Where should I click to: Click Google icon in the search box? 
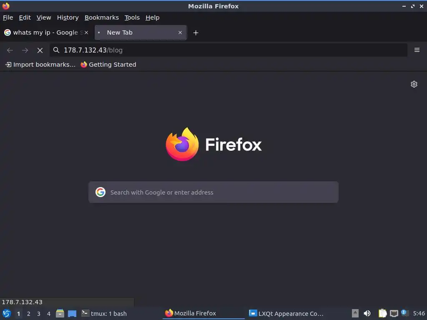(100, 192)
